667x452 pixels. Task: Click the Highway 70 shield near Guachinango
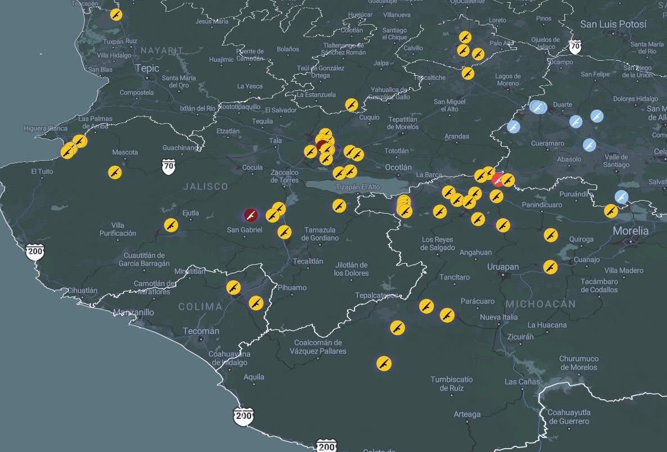click(169, 166)
